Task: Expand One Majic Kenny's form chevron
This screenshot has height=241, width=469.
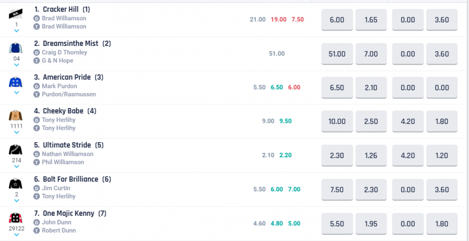Action: click(16, 234)
